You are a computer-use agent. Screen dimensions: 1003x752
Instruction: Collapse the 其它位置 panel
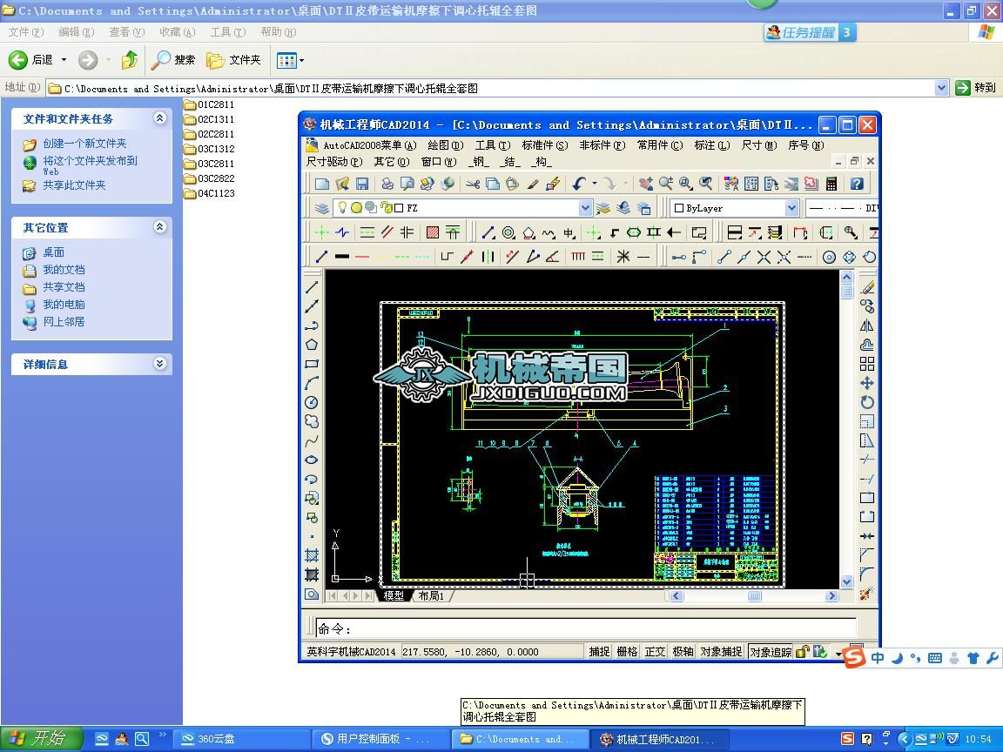[x=160, y=227]
